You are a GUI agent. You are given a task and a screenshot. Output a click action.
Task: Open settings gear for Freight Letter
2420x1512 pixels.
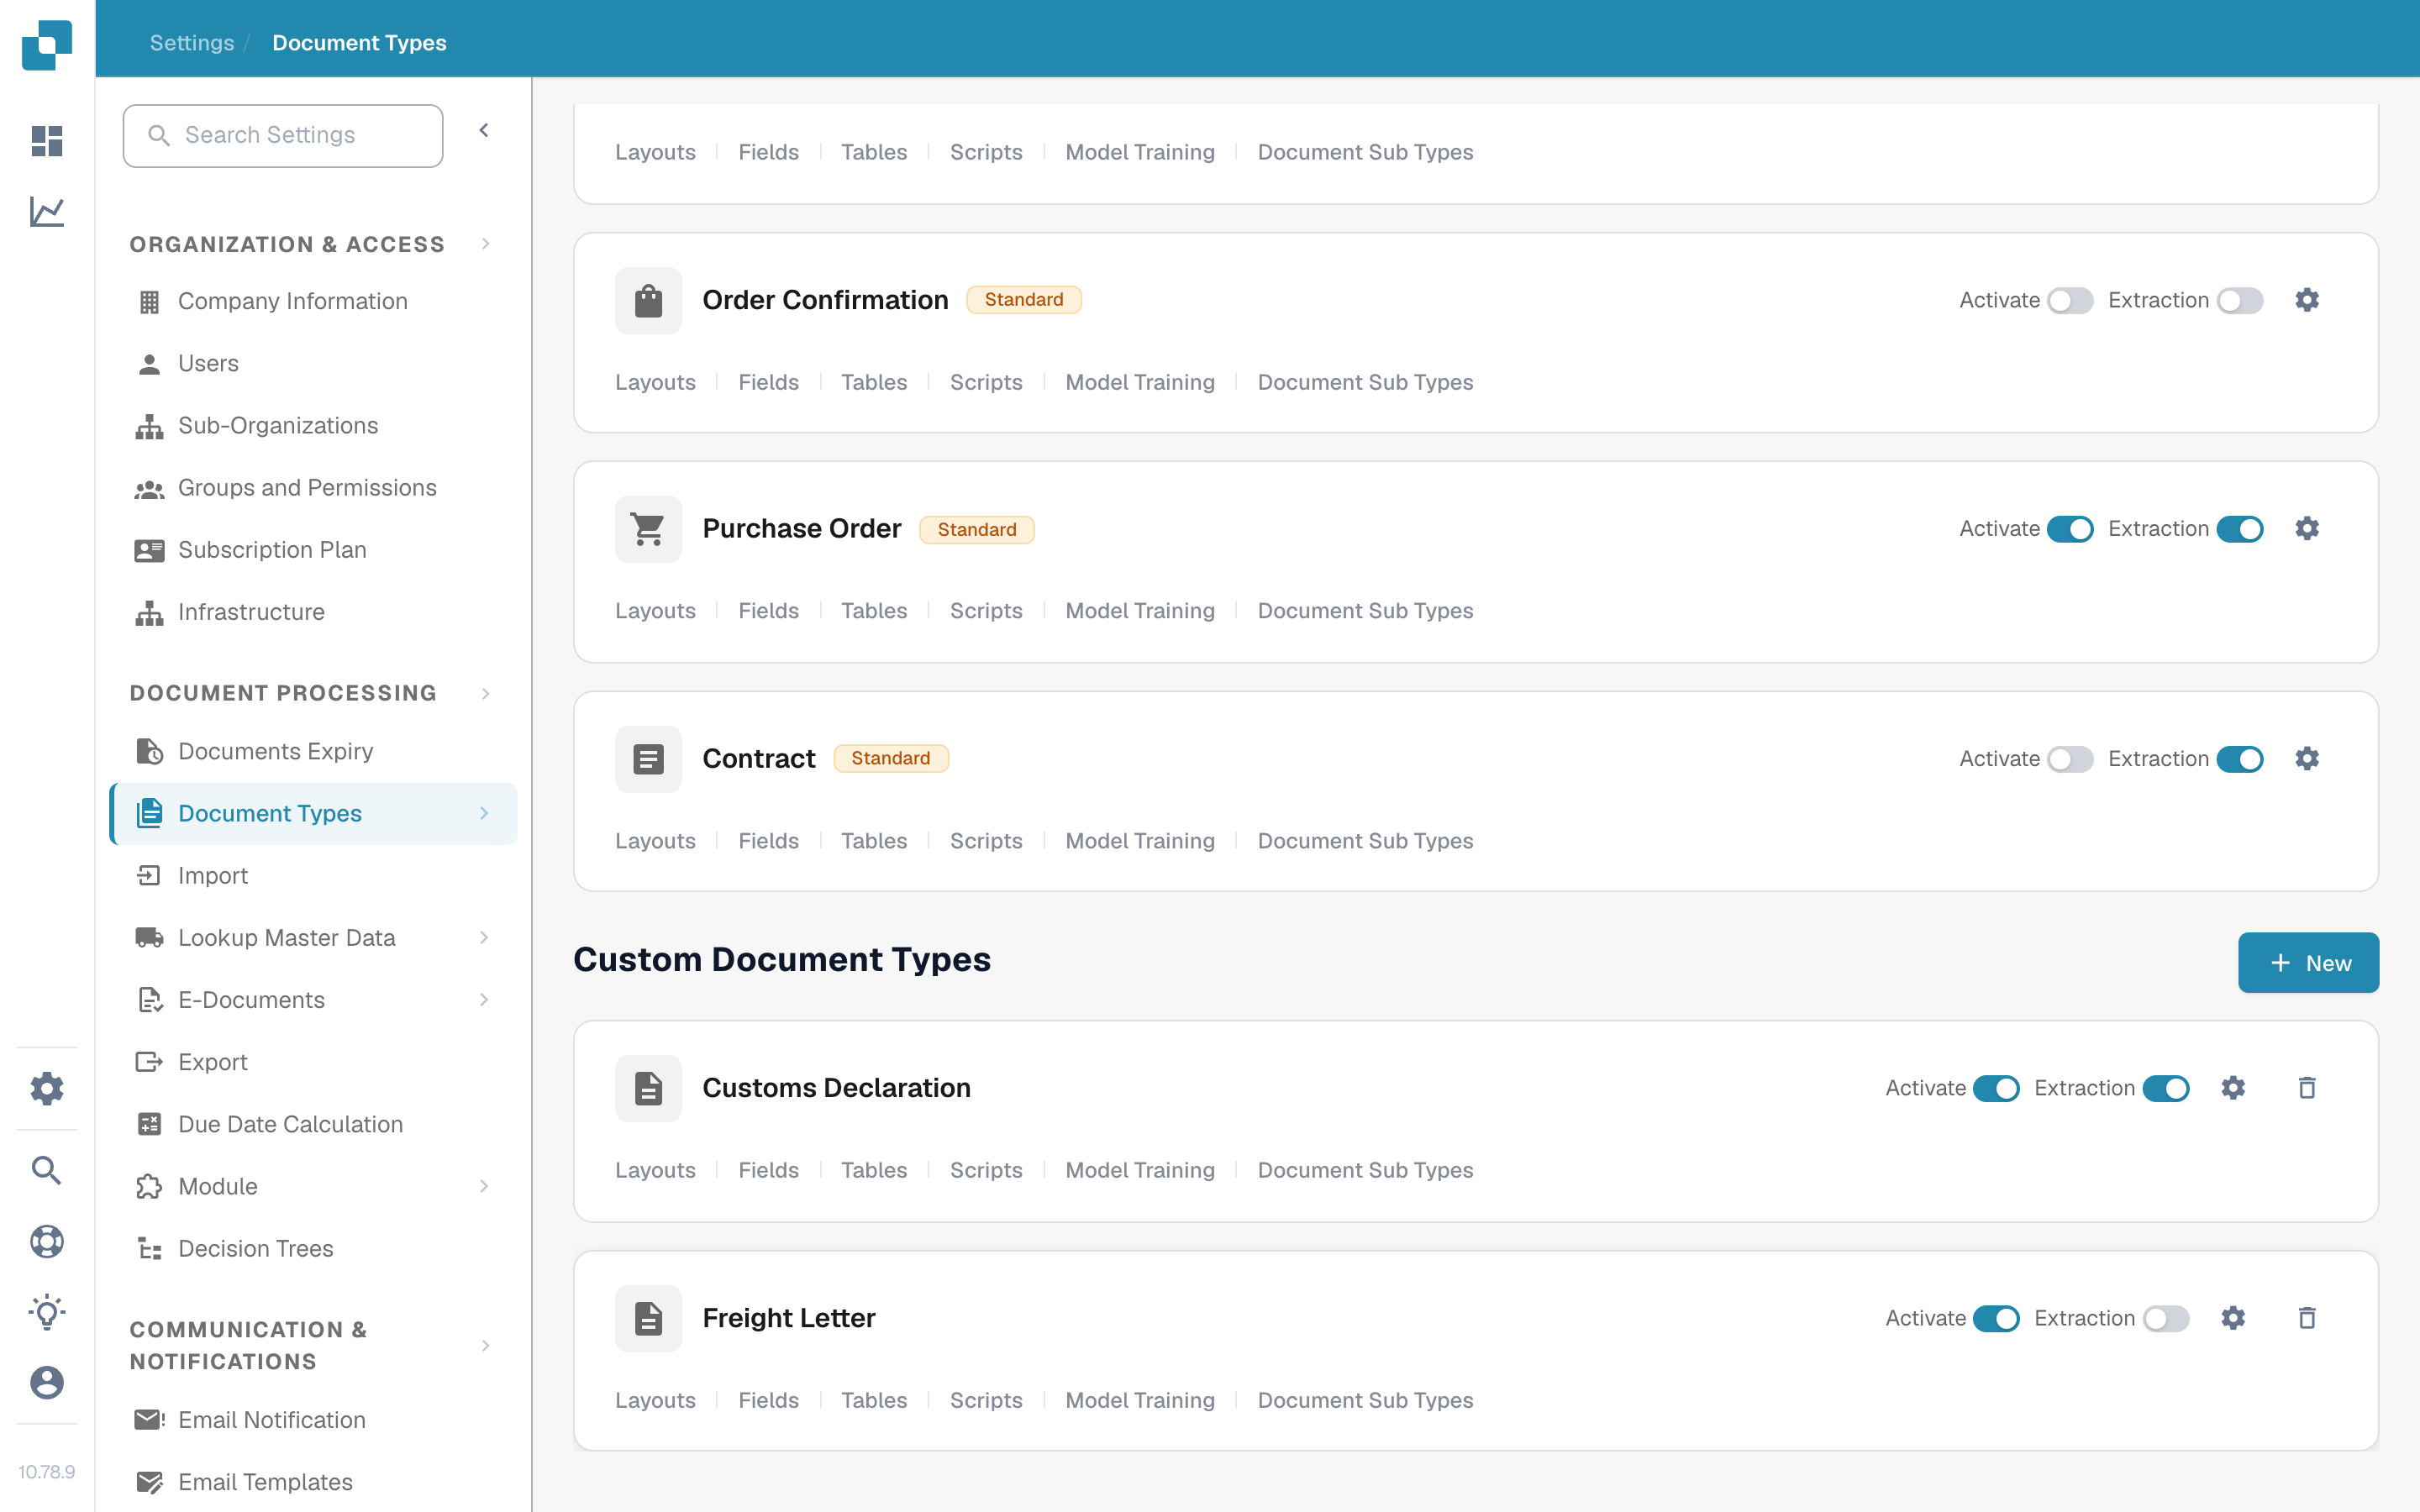(x=2233, y=1318)
